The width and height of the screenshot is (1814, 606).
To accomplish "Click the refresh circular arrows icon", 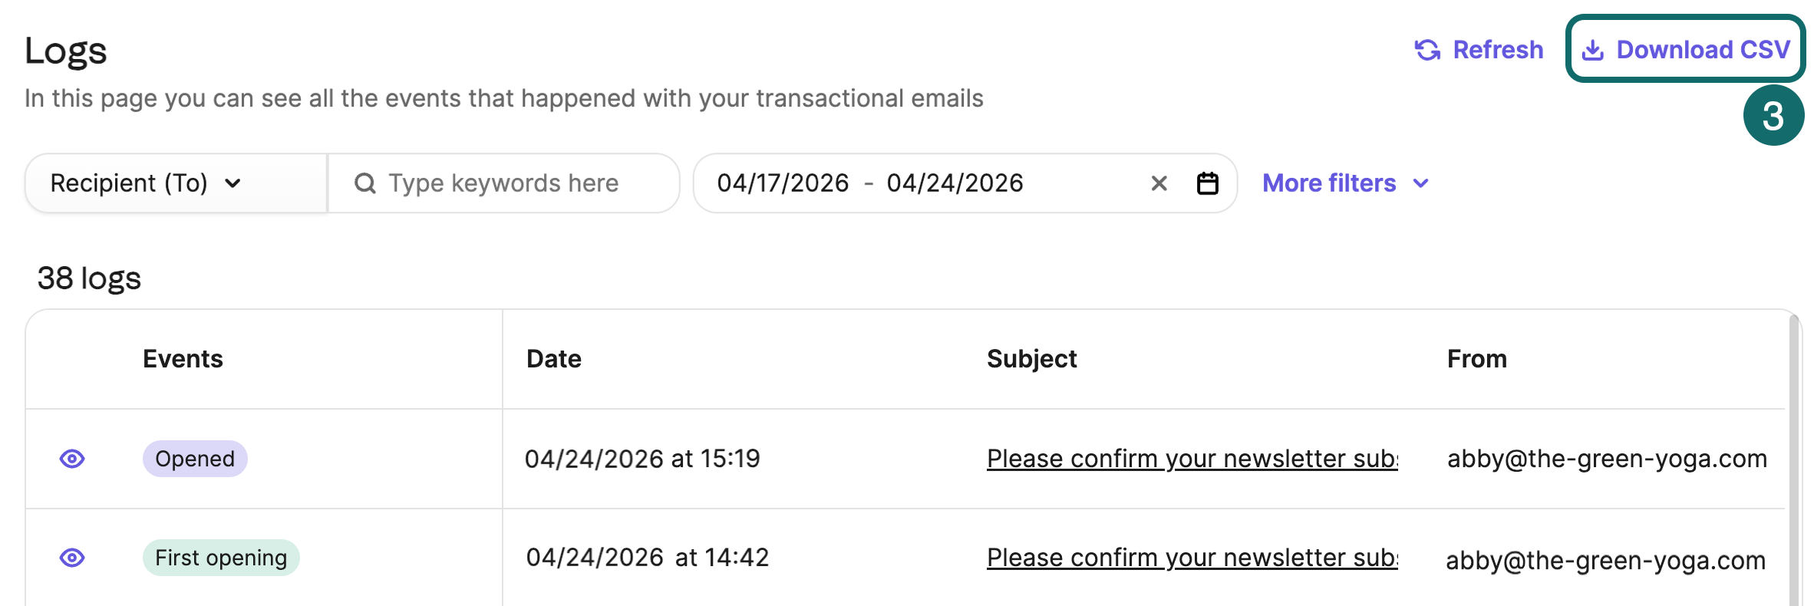I will (x=1429, y=49).
